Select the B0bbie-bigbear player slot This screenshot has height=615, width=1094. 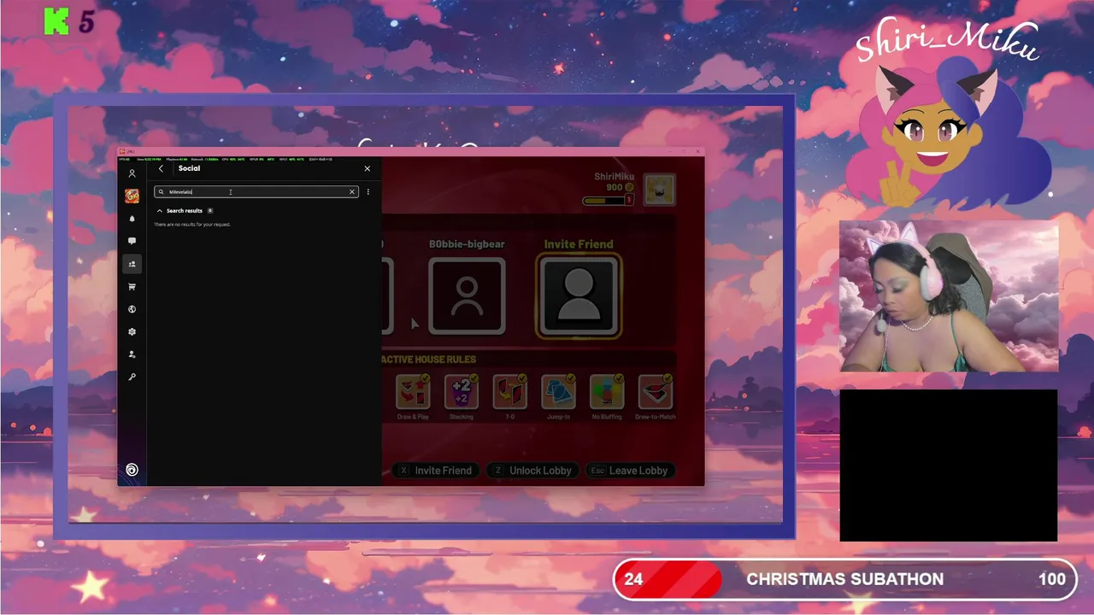click(467, 296)
